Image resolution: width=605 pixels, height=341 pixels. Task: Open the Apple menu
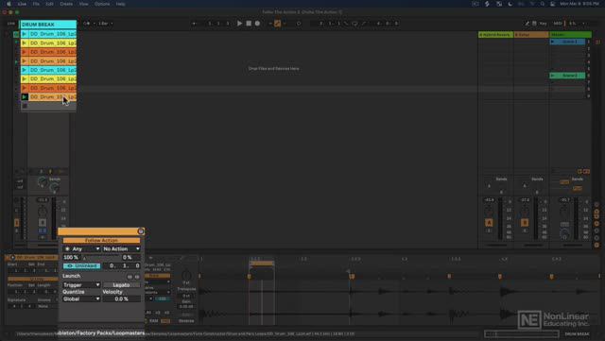9,4
